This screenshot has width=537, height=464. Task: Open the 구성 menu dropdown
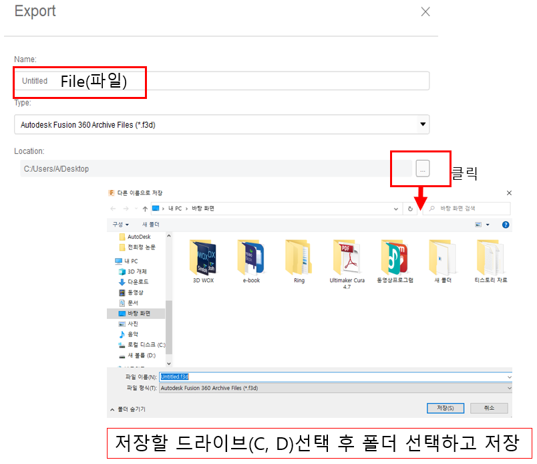120,225
